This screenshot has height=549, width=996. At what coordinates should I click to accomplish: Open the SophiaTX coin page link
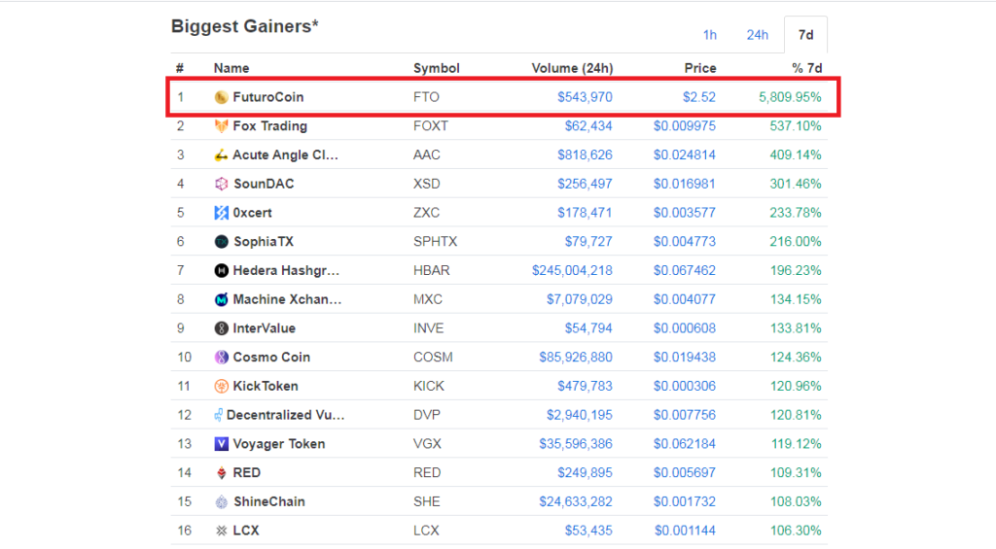click(268, 242)
